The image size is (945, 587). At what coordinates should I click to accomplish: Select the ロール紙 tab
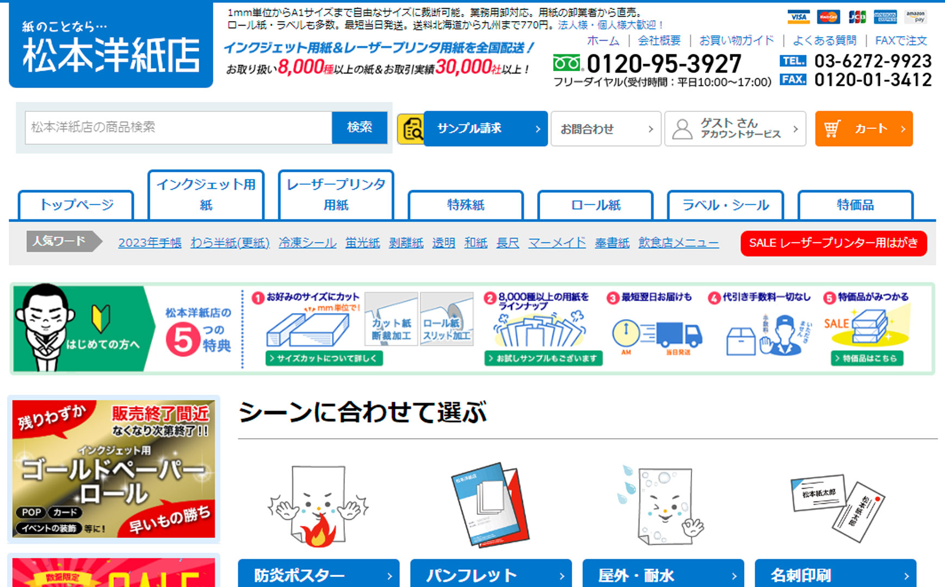pos(596,205)
